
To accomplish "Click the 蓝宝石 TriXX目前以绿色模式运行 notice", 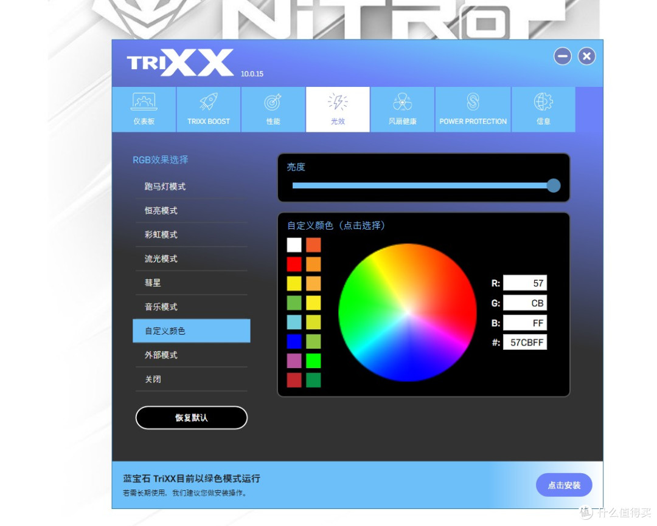I will [x=192, y=478].
